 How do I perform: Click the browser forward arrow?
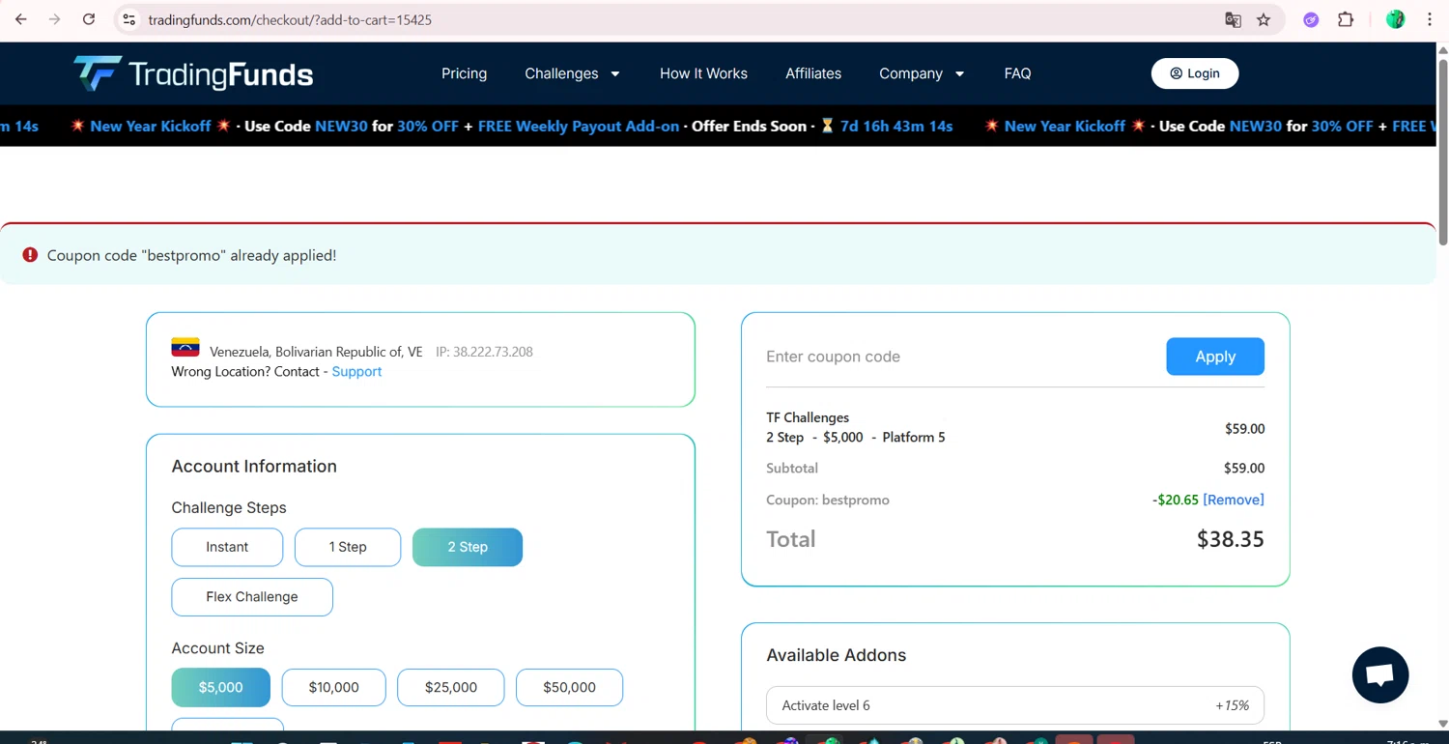click(x=55, y=19)
